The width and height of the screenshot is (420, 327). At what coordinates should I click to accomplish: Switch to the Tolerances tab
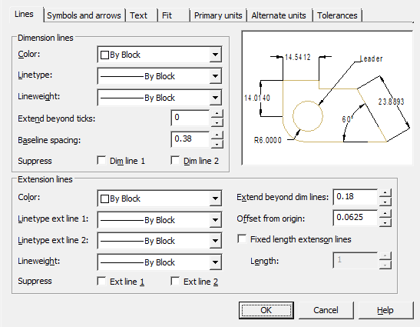(x=337, y=15)
